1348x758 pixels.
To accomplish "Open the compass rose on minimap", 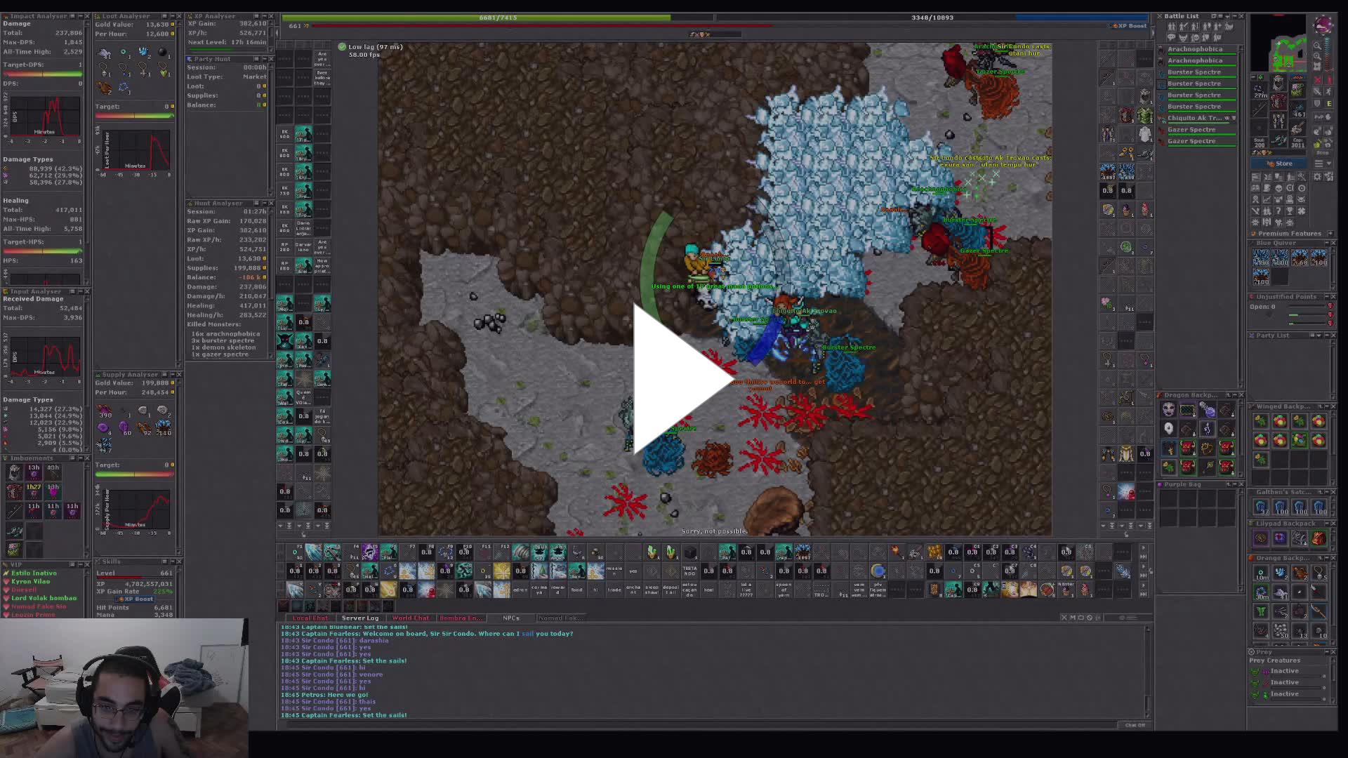I will coord(1323,24).
